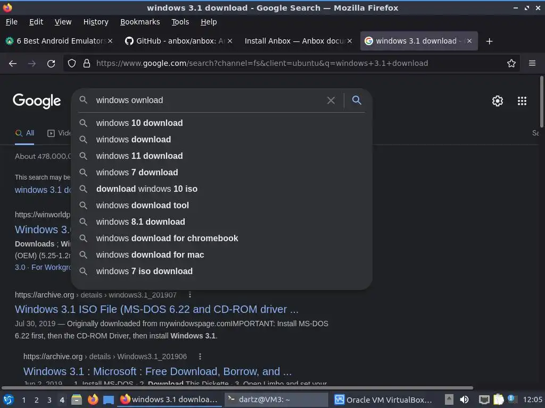Screen dimensions: 545x408
Task: Switch to workspace 2 in the taskbar
Action: click(37, 400)
